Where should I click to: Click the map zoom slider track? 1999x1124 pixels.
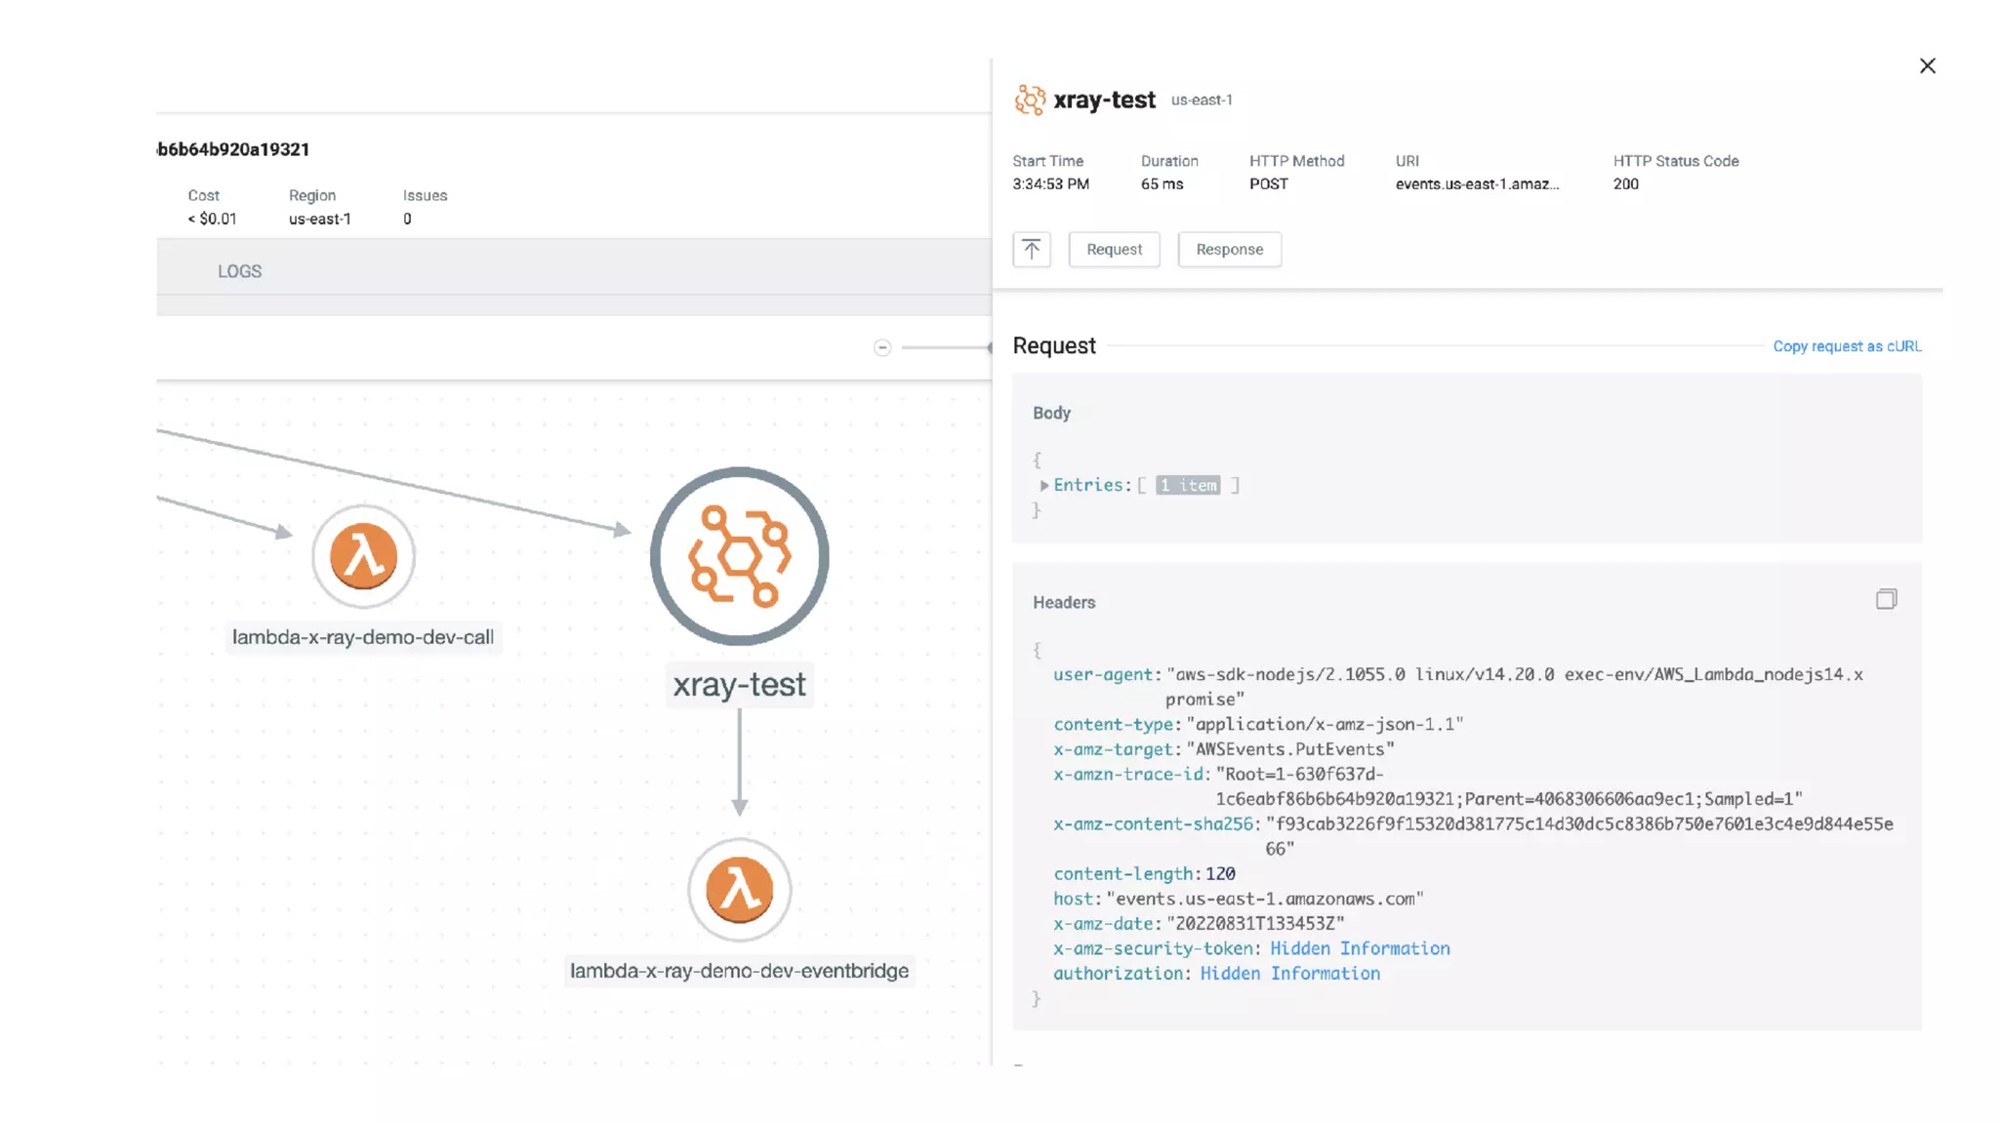click(x=942, y=347)
